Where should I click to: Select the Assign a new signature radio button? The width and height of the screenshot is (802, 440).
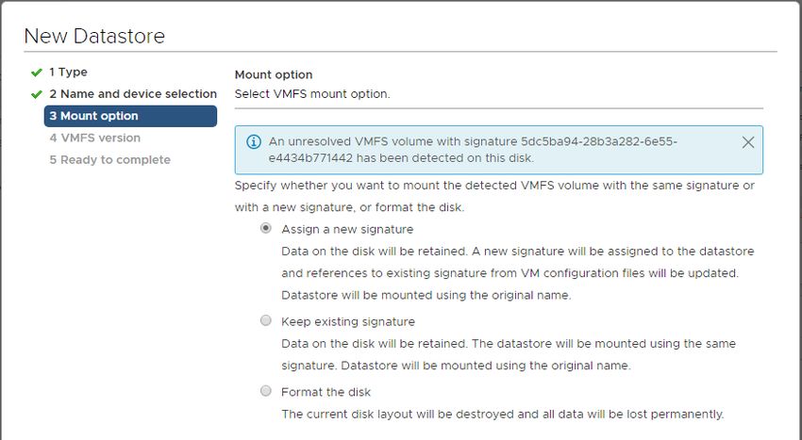click(x=265, y=228)
